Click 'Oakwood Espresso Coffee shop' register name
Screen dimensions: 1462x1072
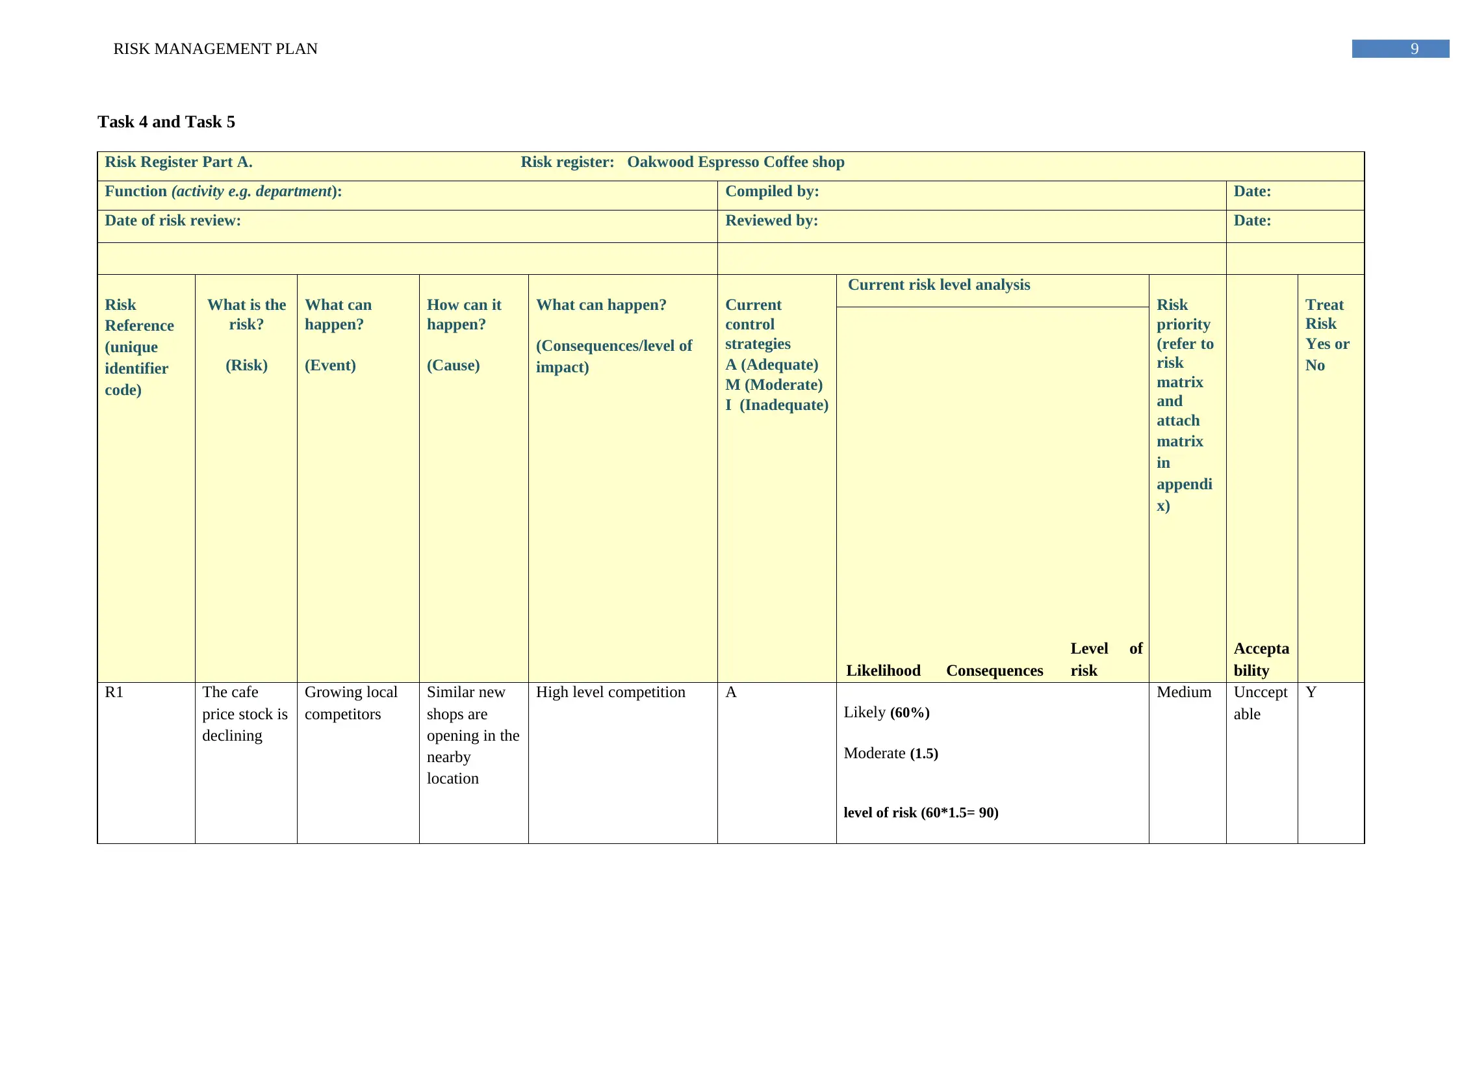point(736,162)
